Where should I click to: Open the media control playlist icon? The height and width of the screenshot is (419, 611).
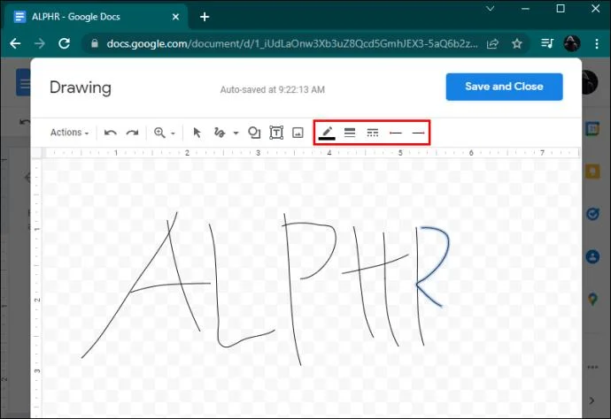pyautogui.click(x=547, y=43)
